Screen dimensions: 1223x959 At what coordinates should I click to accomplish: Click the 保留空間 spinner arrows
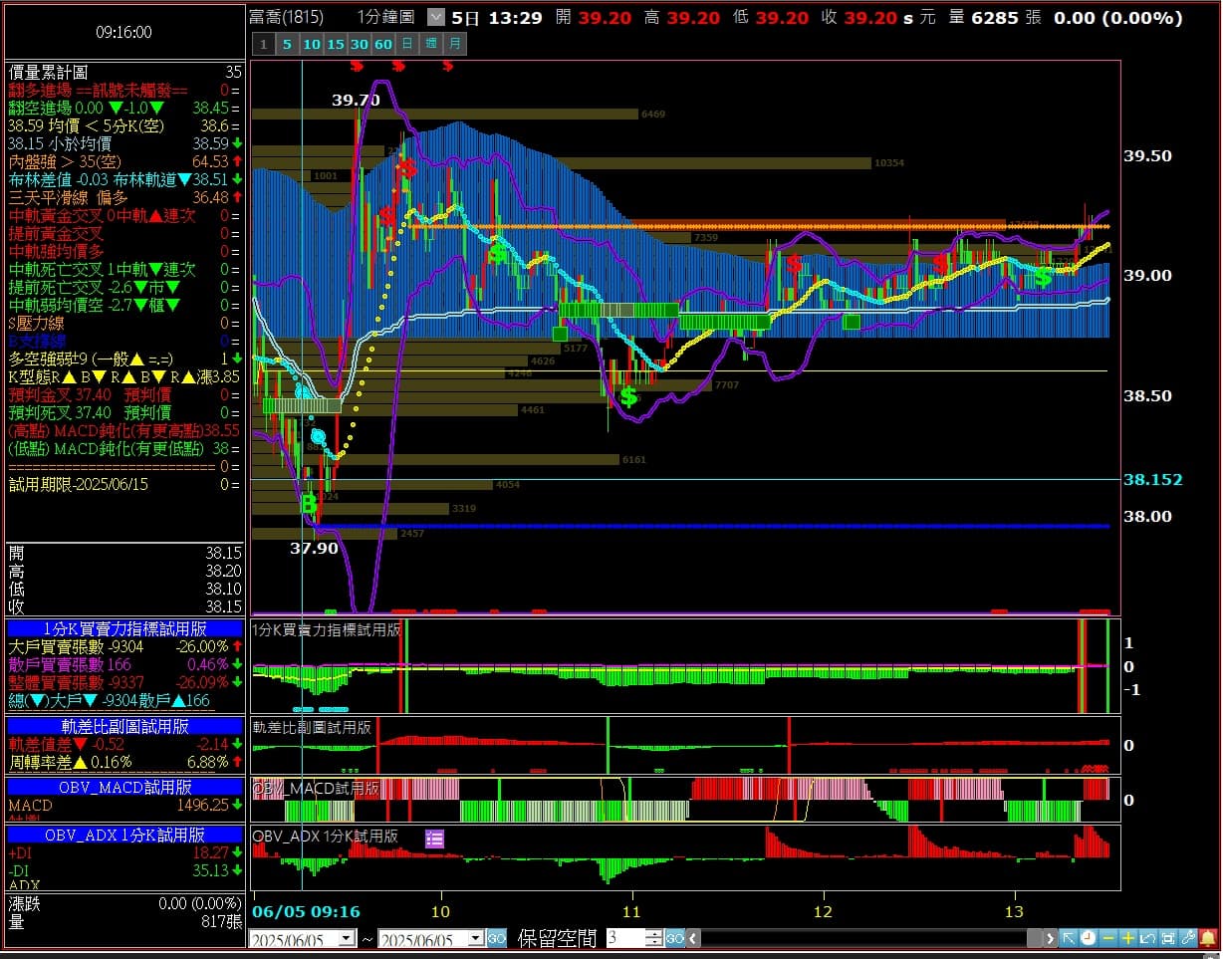point(654,938)
